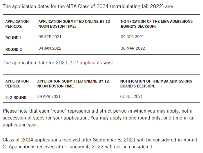This screenshot has width=203, height=153.
Task: Click the 09 DEC 2021 notification date
Action: [x=132, y=37]
